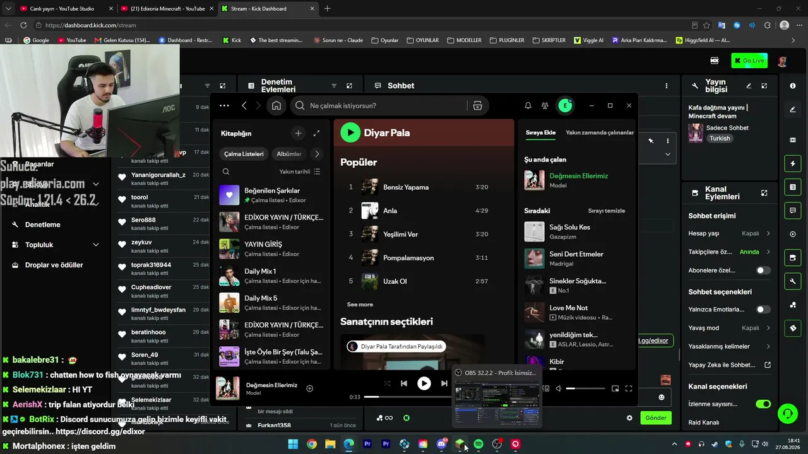Expand Topluluk menu in Kick sidebar

96,245
